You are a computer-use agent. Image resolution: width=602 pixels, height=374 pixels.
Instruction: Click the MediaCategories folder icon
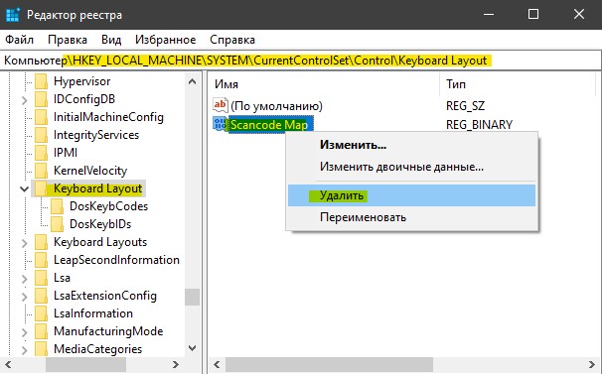point(41,349)
